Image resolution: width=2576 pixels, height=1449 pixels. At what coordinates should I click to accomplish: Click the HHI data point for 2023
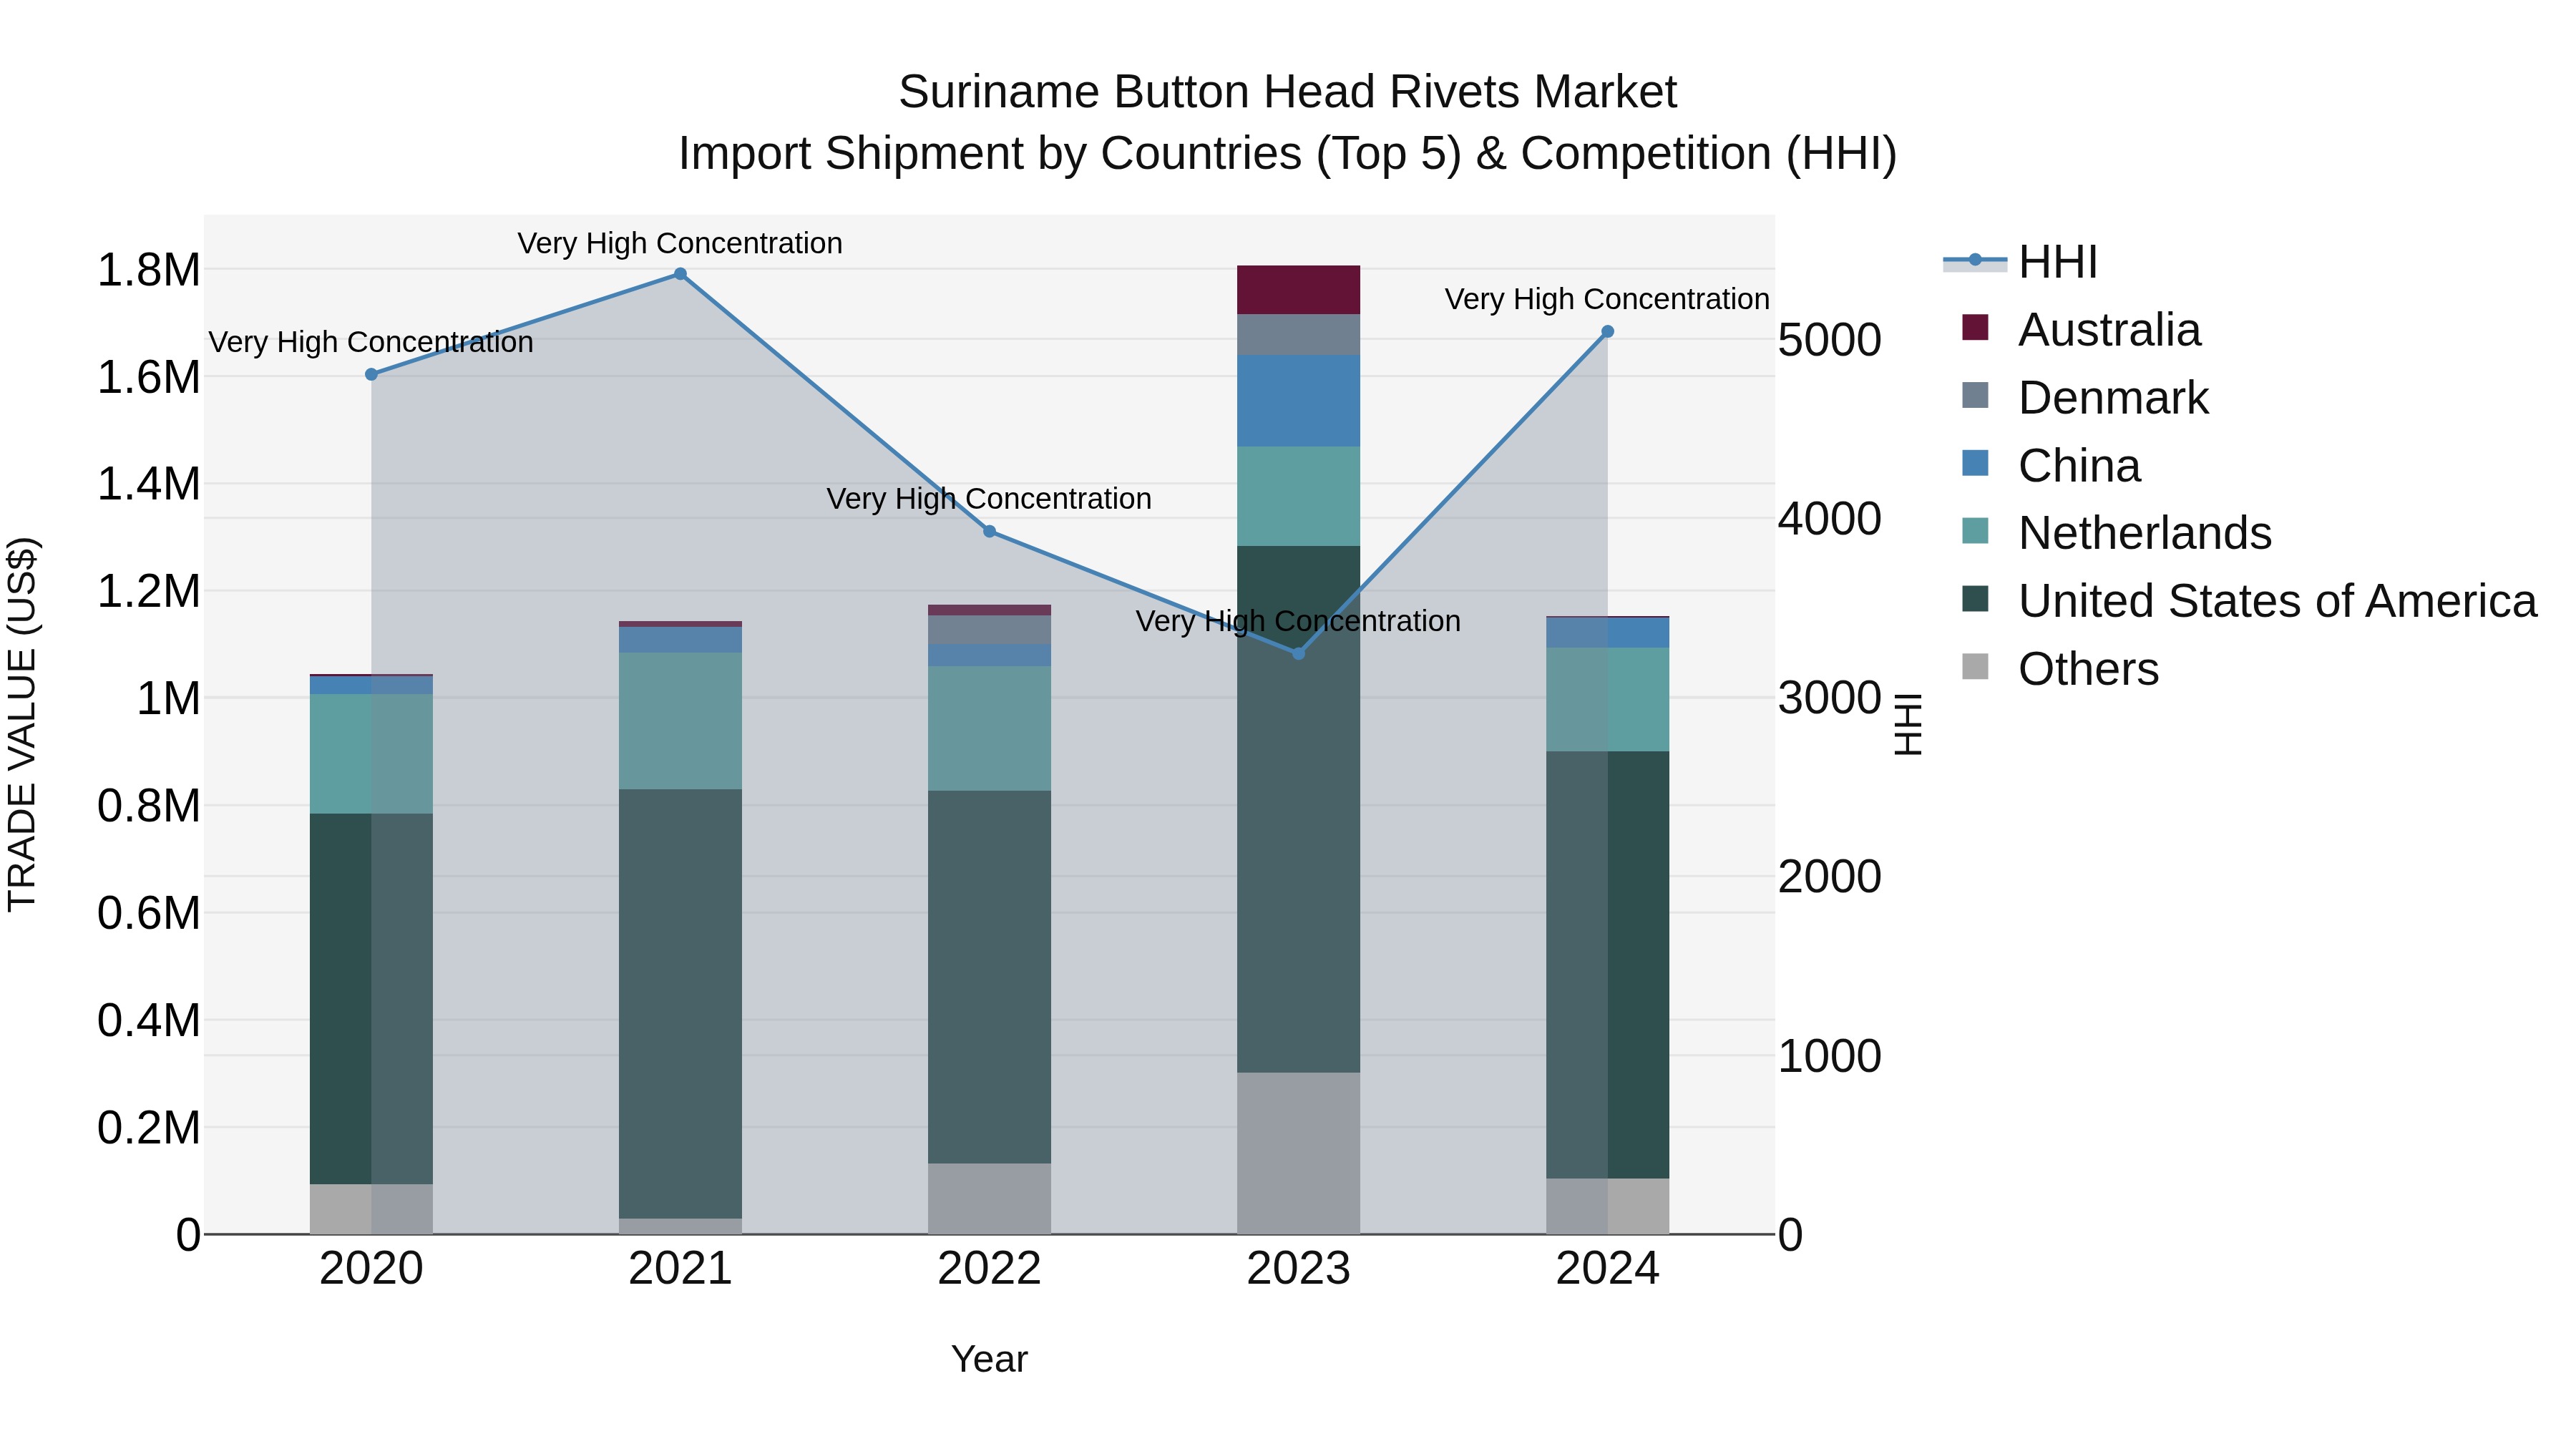[x=1298, y=653]
